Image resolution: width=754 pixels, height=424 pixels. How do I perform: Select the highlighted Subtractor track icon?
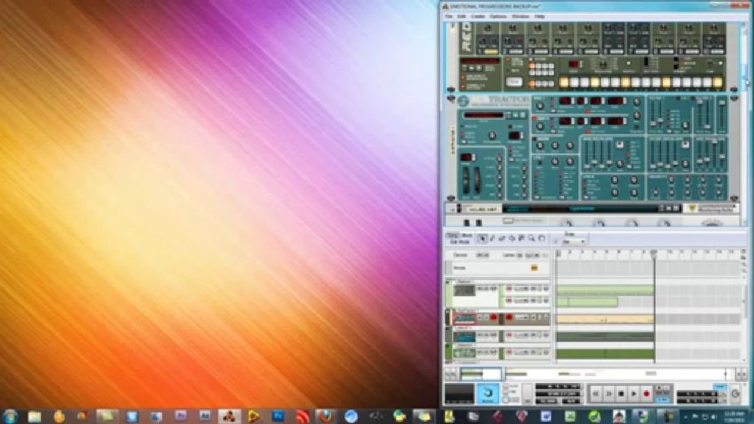coord(465,319)
